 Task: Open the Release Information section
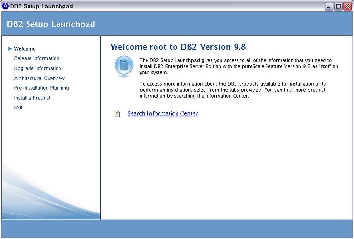point(36,58)
